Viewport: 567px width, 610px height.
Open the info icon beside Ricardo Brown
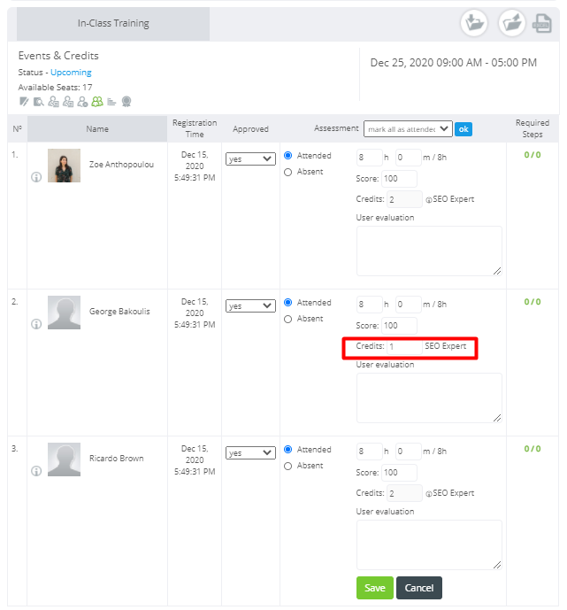[x=36, y=471]
